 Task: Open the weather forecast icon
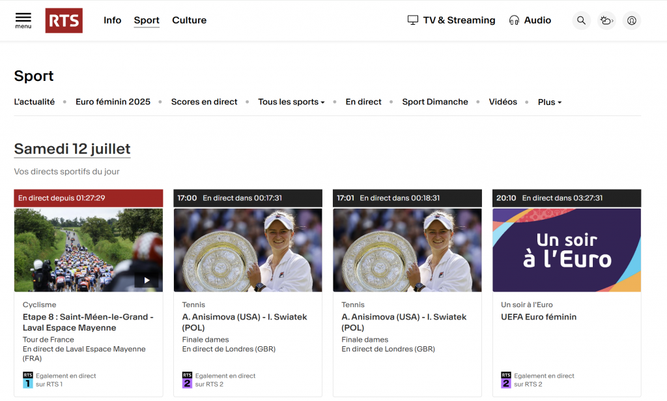606,20
